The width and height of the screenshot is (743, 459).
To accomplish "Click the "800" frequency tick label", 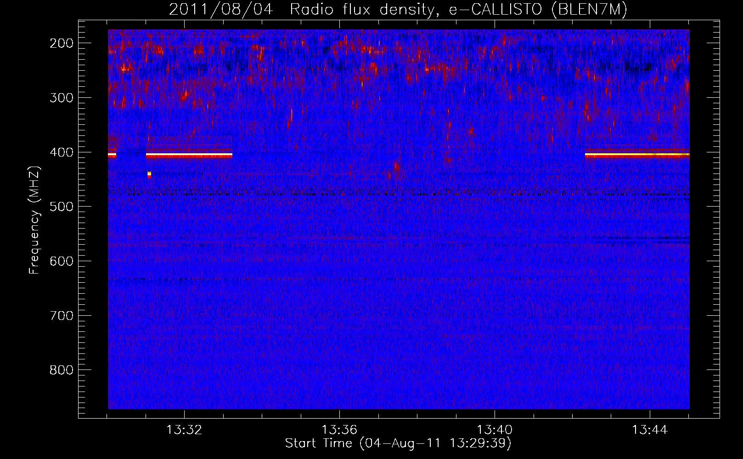I will 62,370.
